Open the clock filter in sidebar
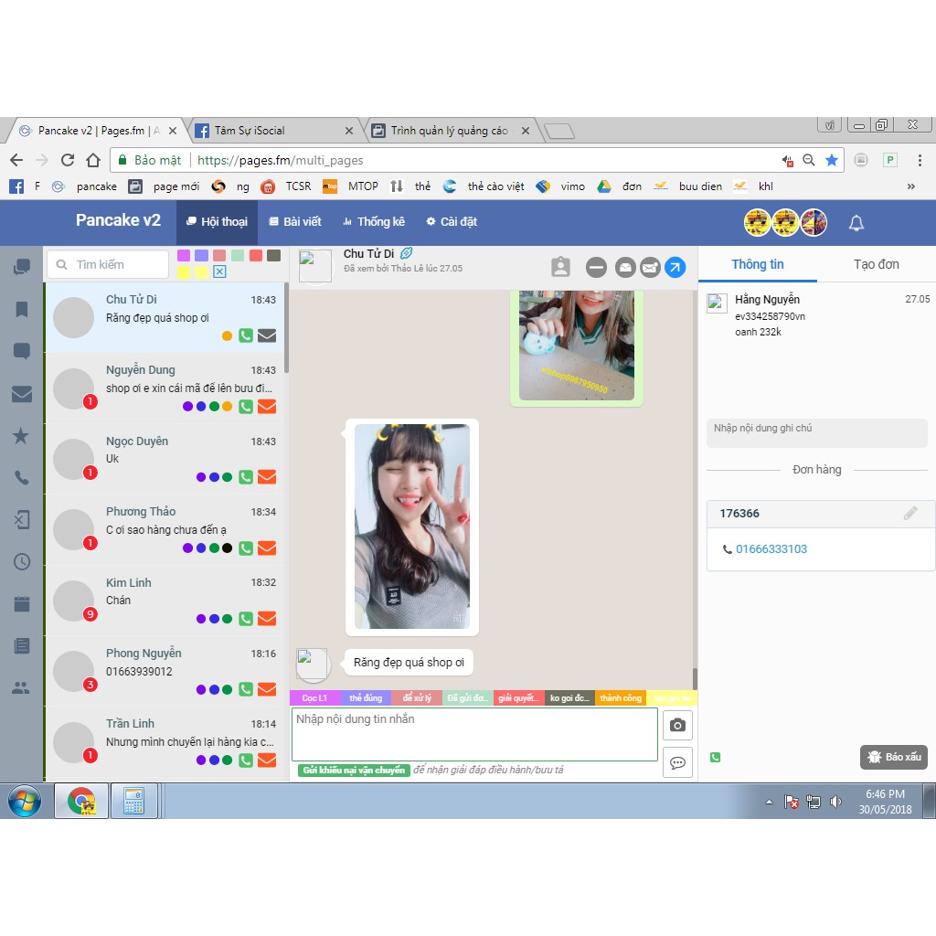Viewport: 936px width, 936px height. (x=21, y=562)
